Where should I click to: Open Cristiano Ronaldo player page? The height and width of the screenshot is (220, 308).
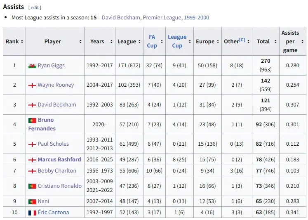click(x=59, y=186)
